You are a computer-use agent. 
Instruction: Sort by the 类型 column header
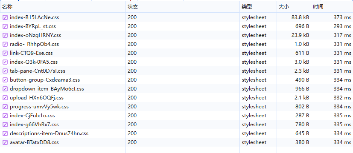coord(258,7)
